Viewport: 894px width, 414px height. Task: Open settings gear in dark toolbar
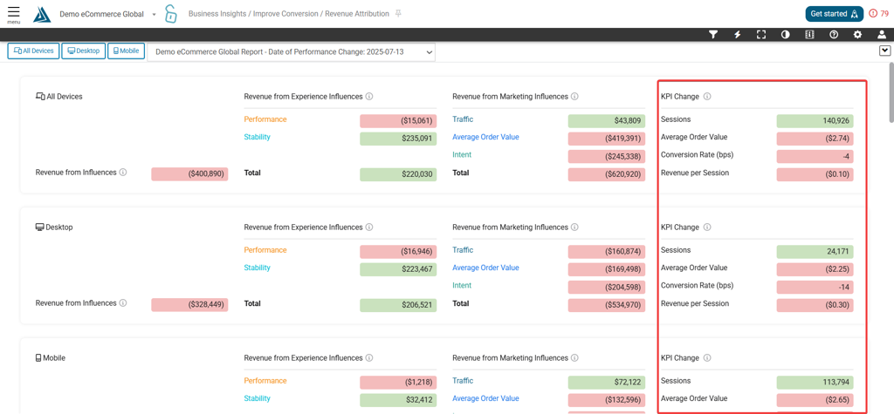click(857, 35)
